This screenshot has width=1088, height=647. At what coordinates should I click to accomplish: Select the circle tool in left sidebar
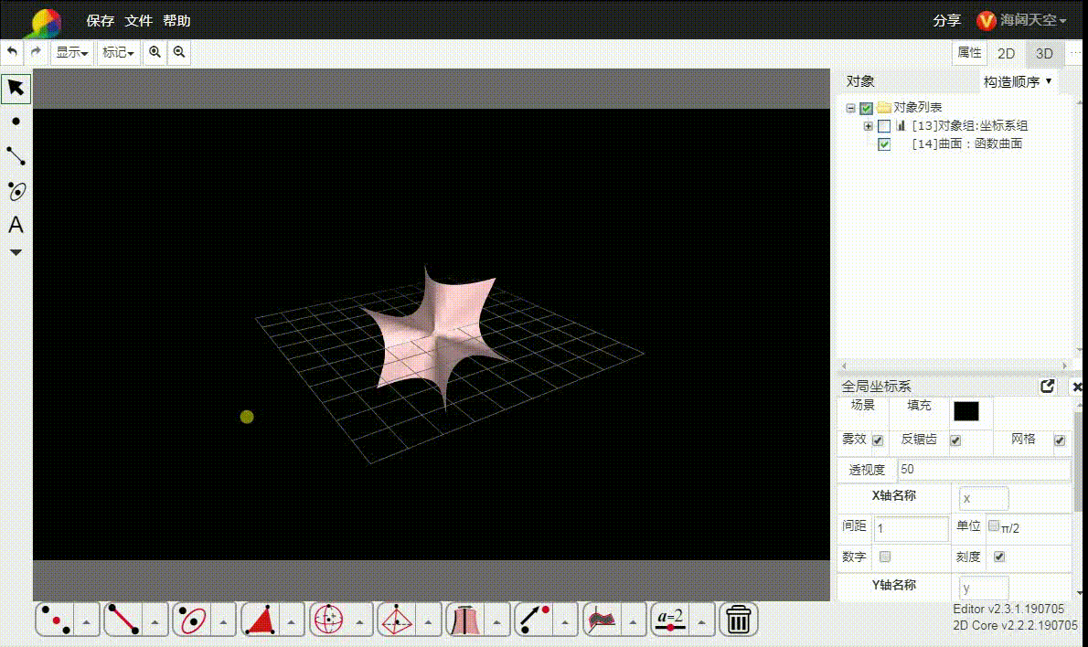coord(16,191)
